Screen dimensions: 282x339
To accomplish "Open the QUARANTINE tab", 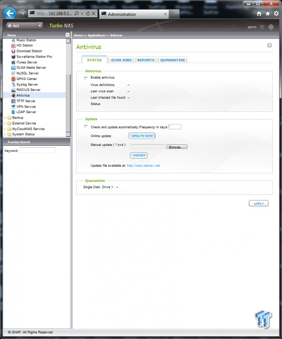I will pos(172,60).
